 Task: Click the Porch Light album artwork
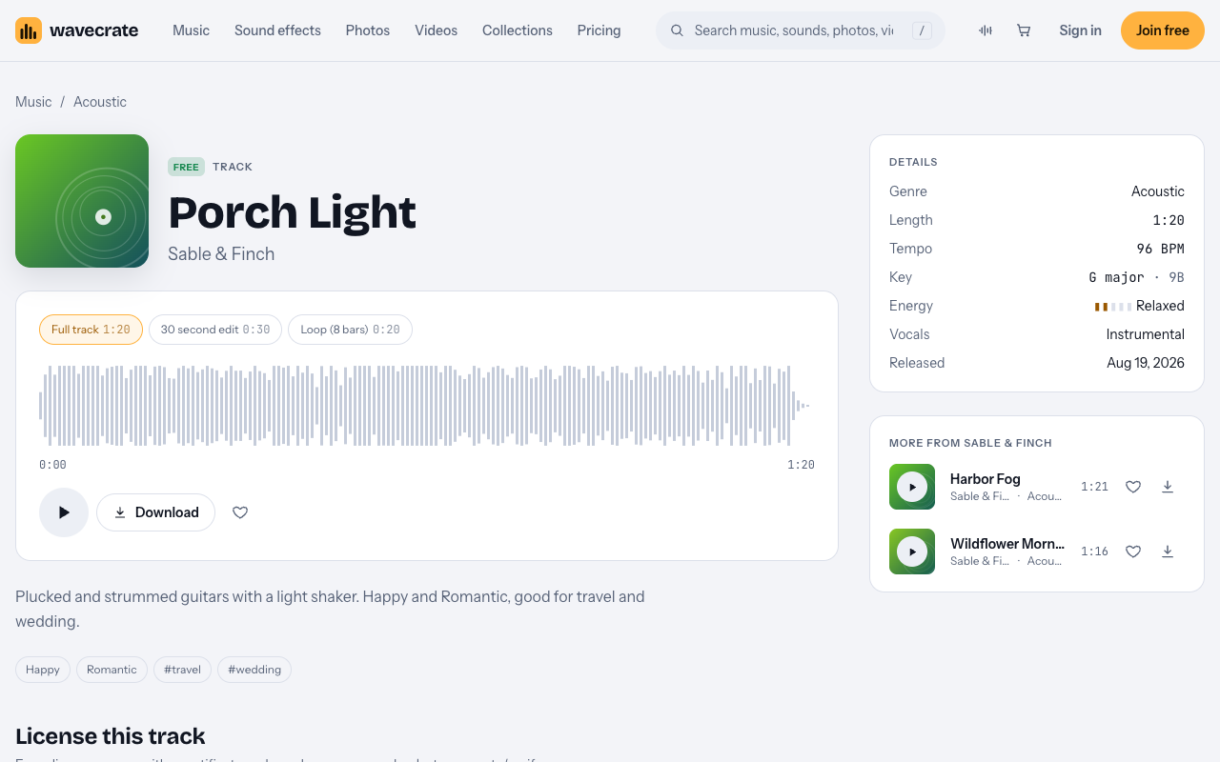pos(82,201)
